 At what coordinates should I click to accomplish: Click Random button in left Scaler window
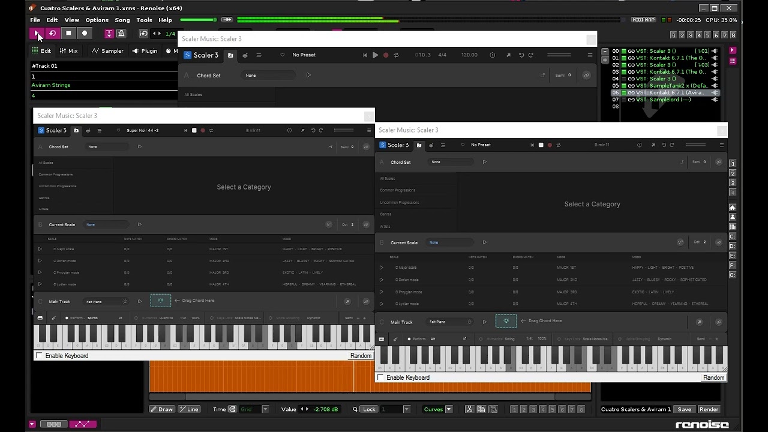click(361, 356)
